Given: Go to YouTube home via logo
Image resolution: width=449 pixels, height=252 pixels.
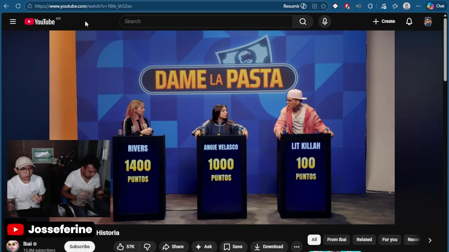Looking at the screenshot, I should (40, 22).
